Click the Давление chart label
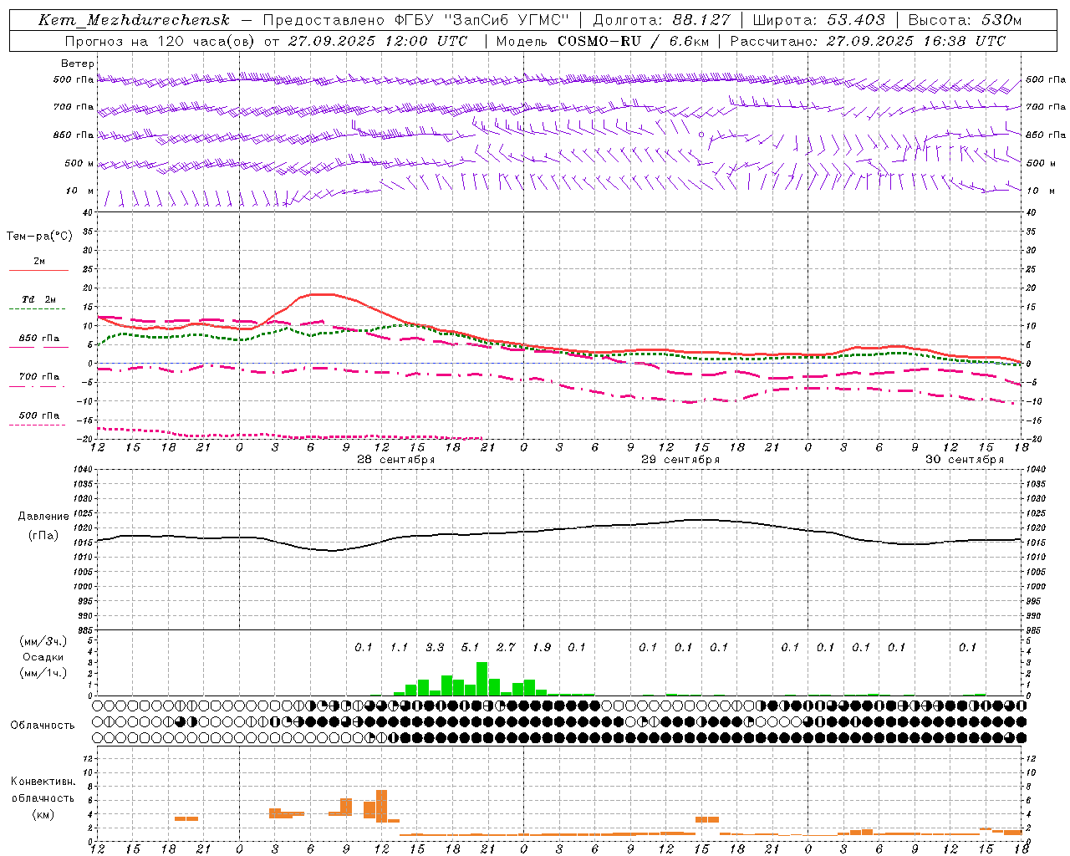Screen dimensions: 1070x856 [43, 517]
